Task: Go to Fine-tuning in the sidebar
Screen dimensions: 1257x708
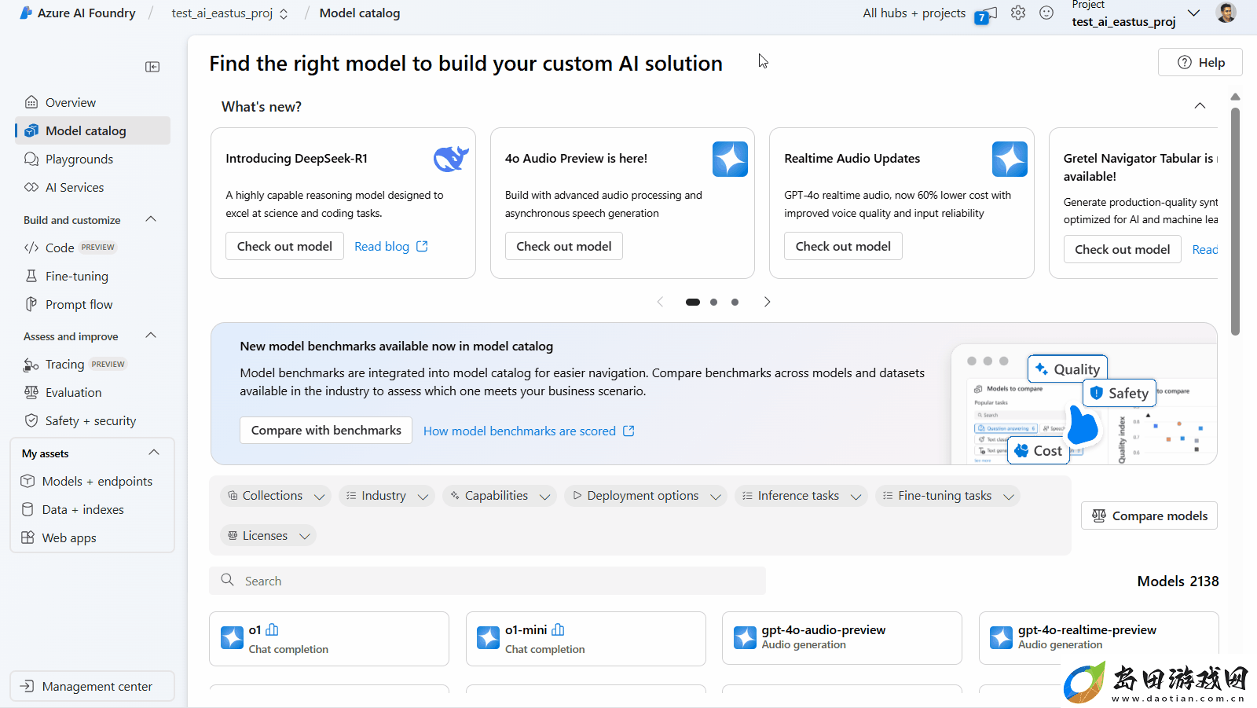Action: coord(77,276)
